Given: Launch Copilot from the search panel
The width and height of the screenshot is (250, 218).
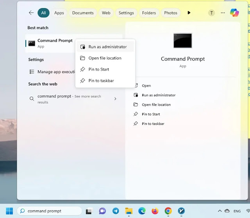Looking at the screenshot, I should (234, 12).
